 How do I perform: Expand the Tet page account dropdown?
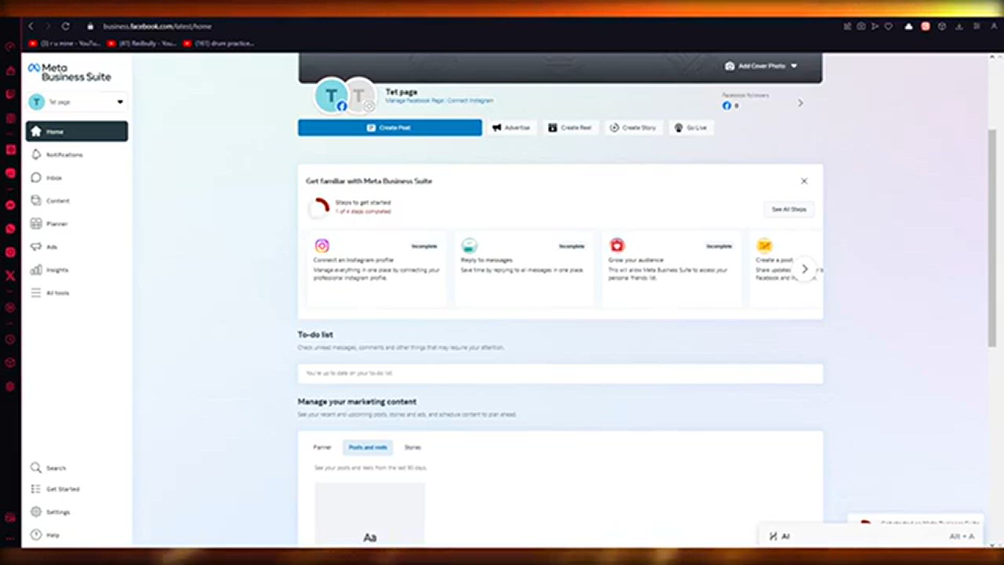click(x=77, y=102)
